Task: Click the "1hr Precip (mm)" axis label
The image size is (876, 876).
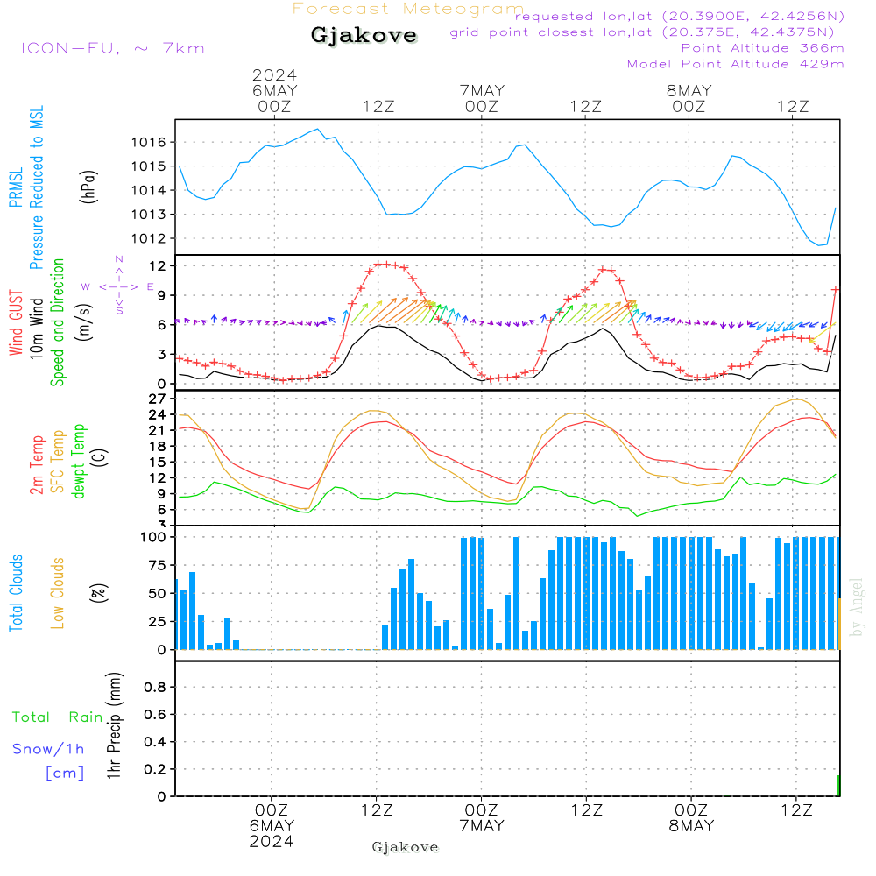Action: click(113, 725)
